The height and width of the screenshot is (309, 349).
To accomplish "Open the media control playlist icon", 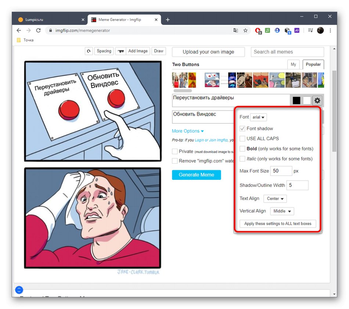I will (310, 30).
